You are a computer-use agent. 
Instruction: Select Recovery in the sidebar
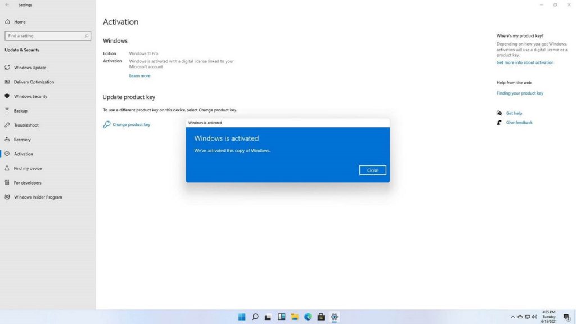pyautogui.click(x=22, y=139)
